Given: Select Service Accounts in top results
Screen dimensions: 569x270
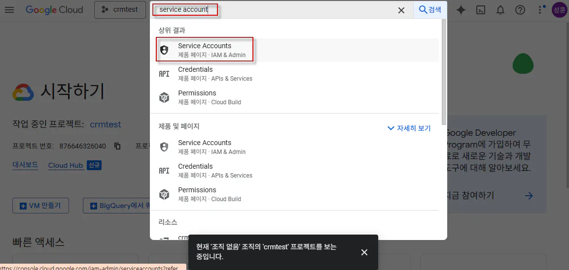Looking at the screenshot, I should pyautogui.click(x=294, y=50).
